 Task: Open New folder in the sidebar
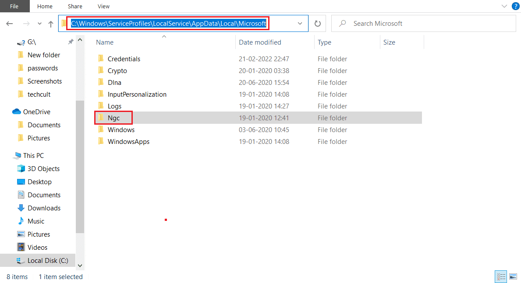pos(43,55)
